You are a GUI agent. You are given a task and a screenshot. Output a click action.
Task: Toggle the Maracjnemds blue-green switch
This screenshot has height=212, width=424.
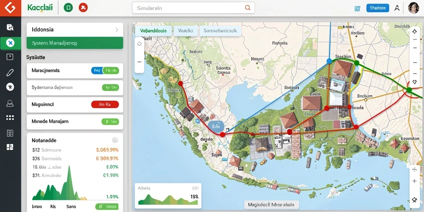105,71
